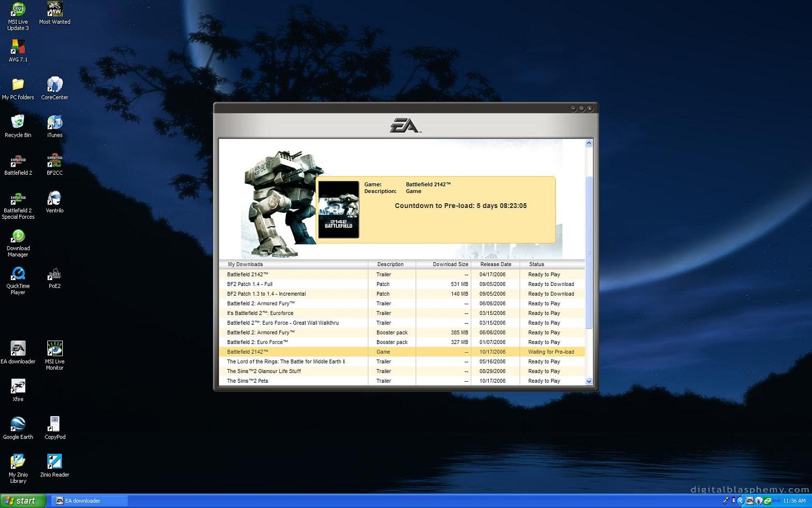This screenshot has width=812, height=508.
Task: Launch Google Earth from the desktop
Action: coord(18,425)
